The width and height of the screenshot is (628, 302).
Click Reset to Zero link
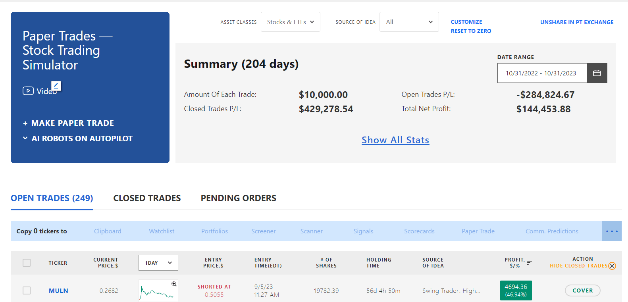(x=471, y=31)
